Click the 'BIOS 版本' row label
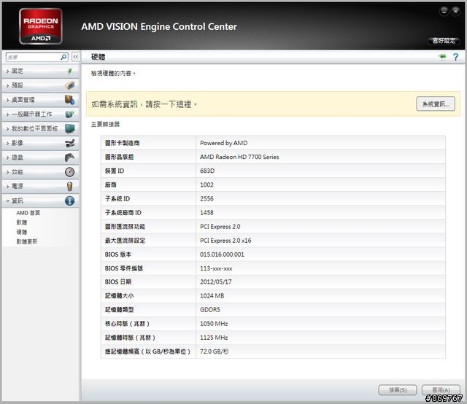Viewport: 467px width, 404px height. (118, 255)
